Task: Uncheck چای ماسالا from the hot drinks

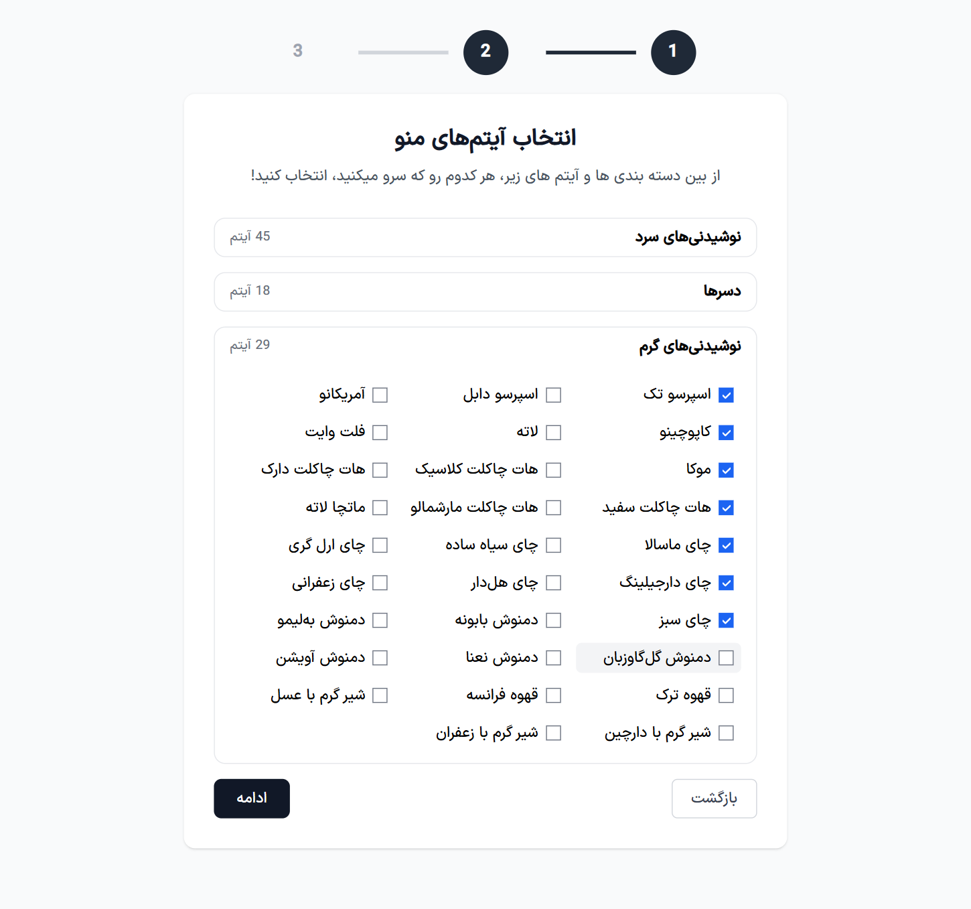Action: 727,545
